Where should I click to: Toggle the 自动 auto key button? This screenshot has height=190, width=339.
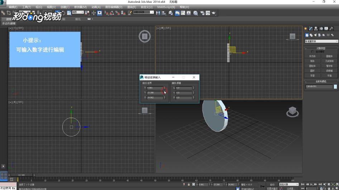pos(272,184)
